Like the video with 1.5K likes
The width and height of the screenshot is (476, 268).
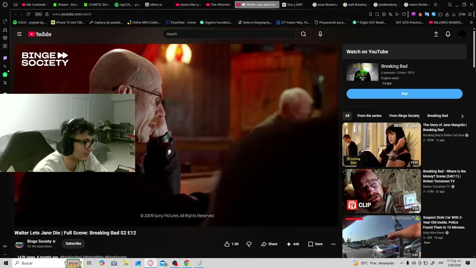[x=232, y=244]
